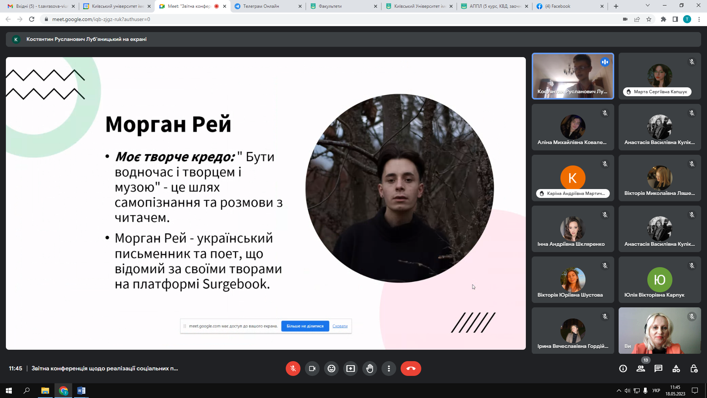This screenshot has width=707, height=398.
Task: Open host controls lock icon
Action: (x=694, y=369)
